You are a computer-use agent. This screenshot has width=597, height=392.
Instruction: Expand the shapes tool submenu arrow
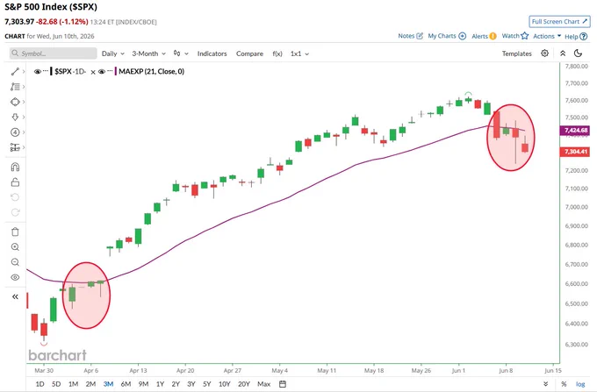[x=24, y=102]
